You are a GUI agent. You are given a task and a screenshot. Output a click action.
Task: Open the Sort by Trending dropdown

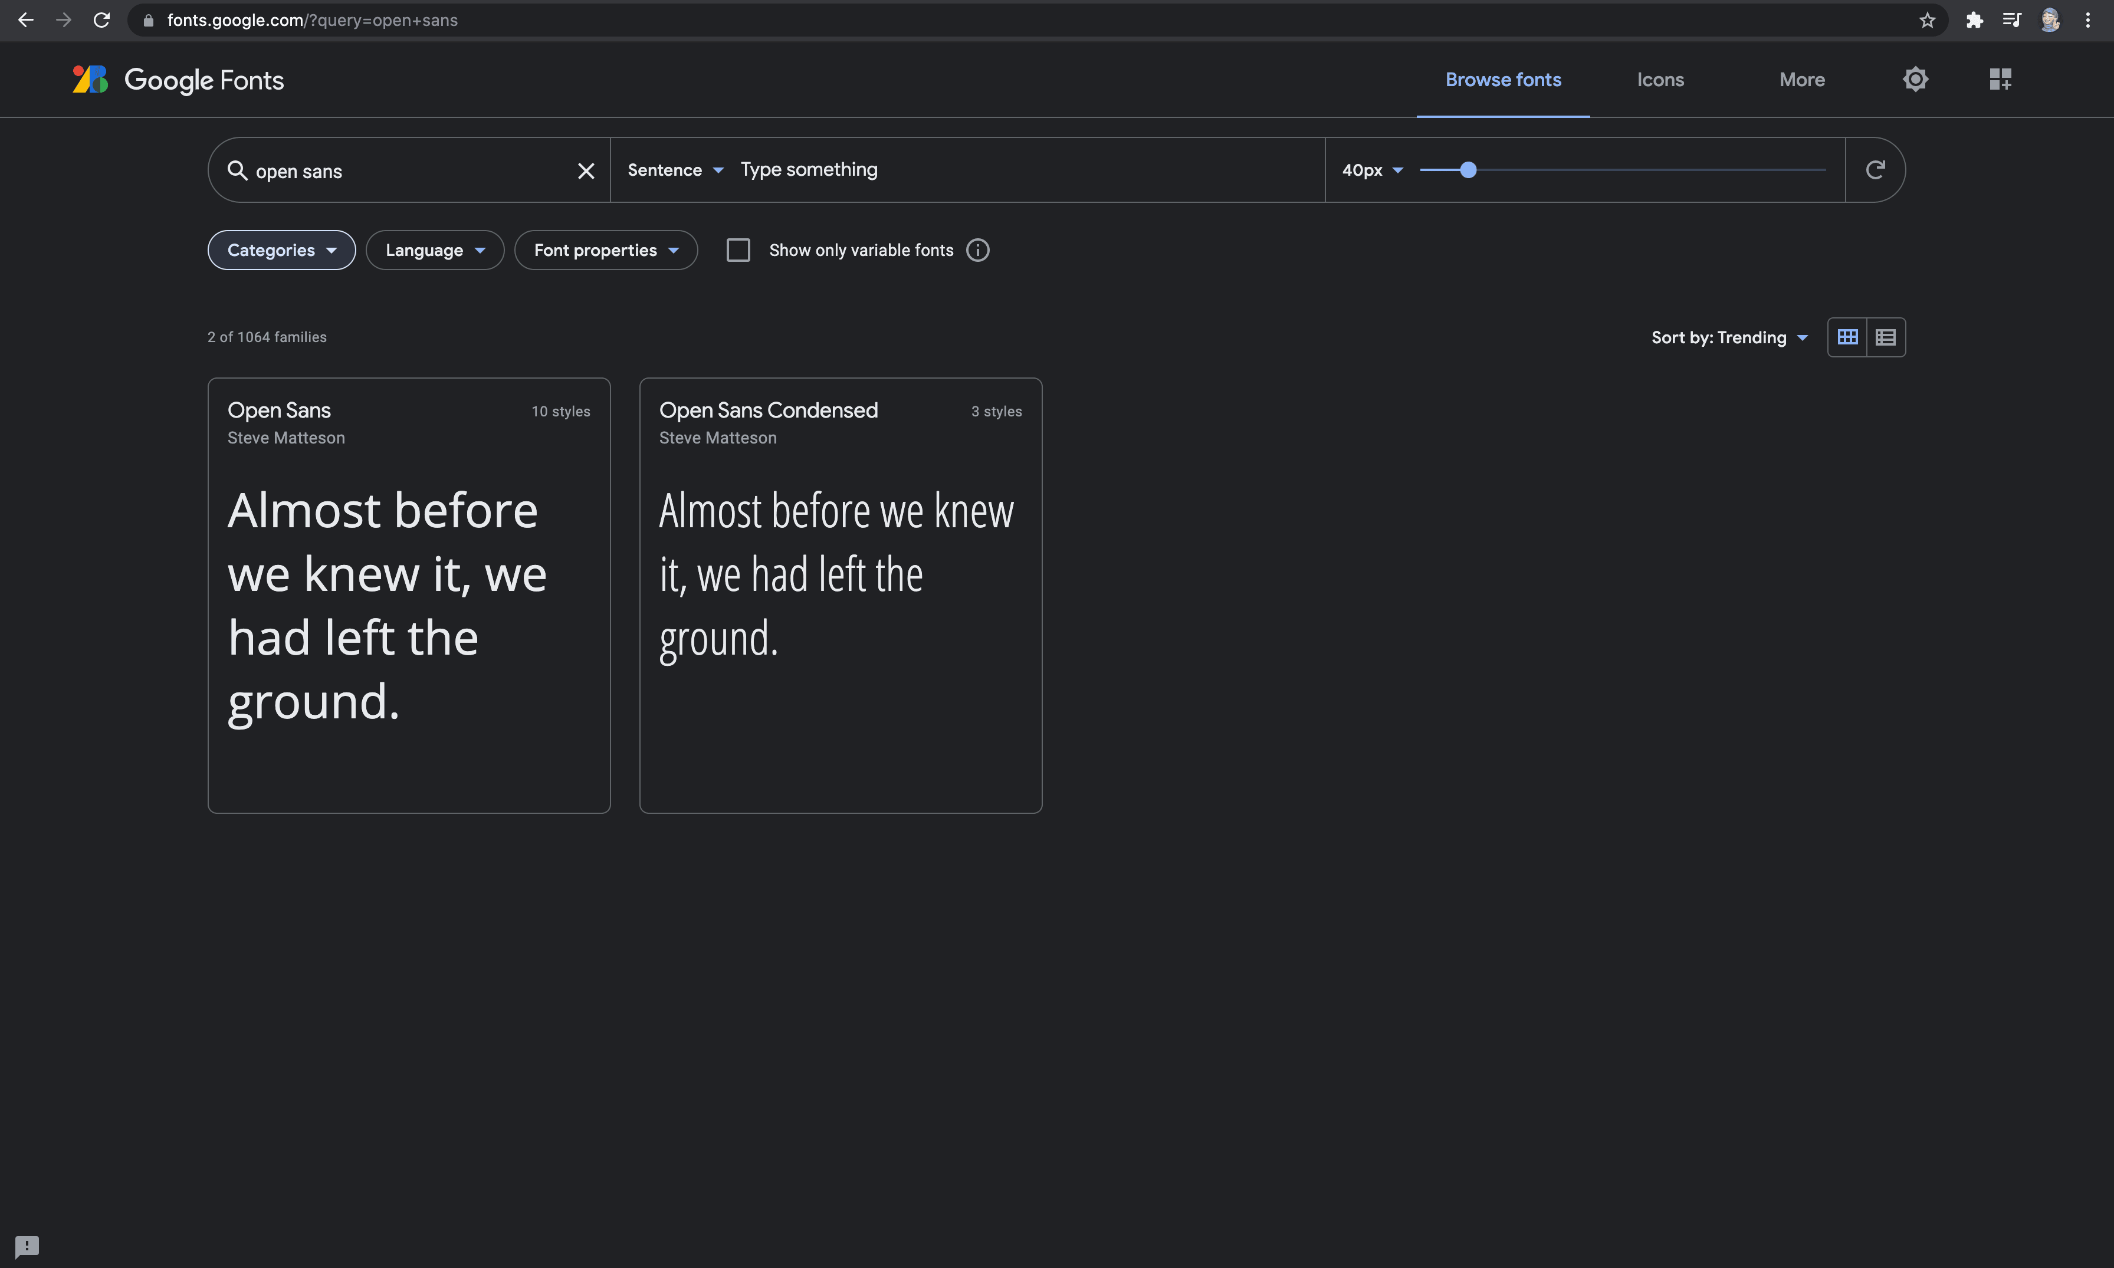(x=1729, y=337)
